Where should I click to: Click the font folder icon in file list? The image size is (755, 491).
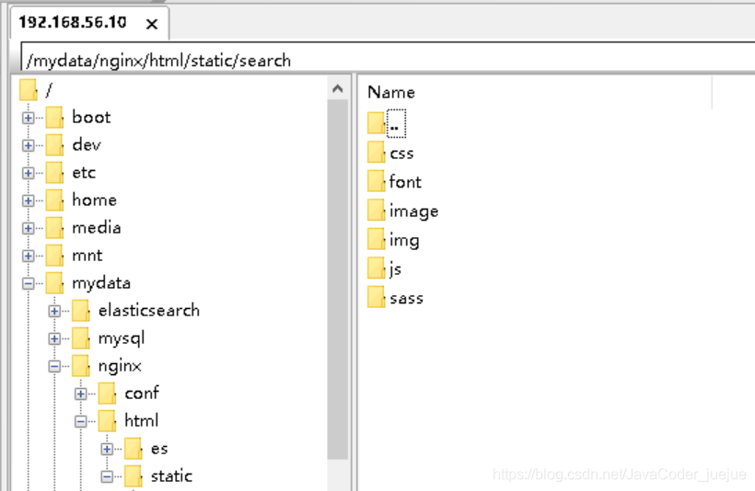point(377,181)
